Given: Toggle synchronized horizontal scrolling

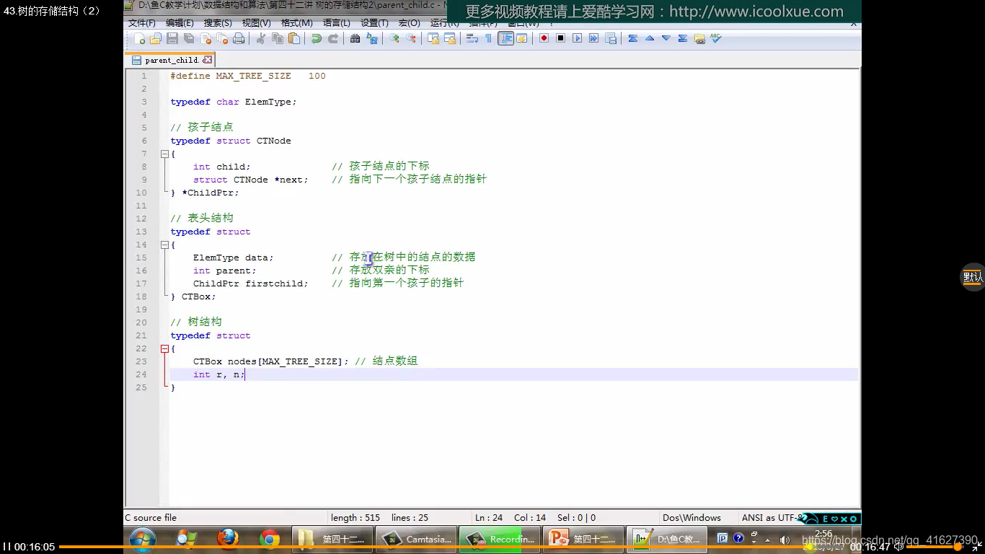Looking at the screenshot, I should point(449,39).
